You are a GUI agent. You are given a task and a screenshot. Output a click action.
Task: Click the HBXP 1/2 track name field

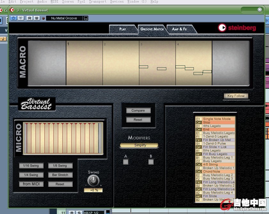pos(93,212)
